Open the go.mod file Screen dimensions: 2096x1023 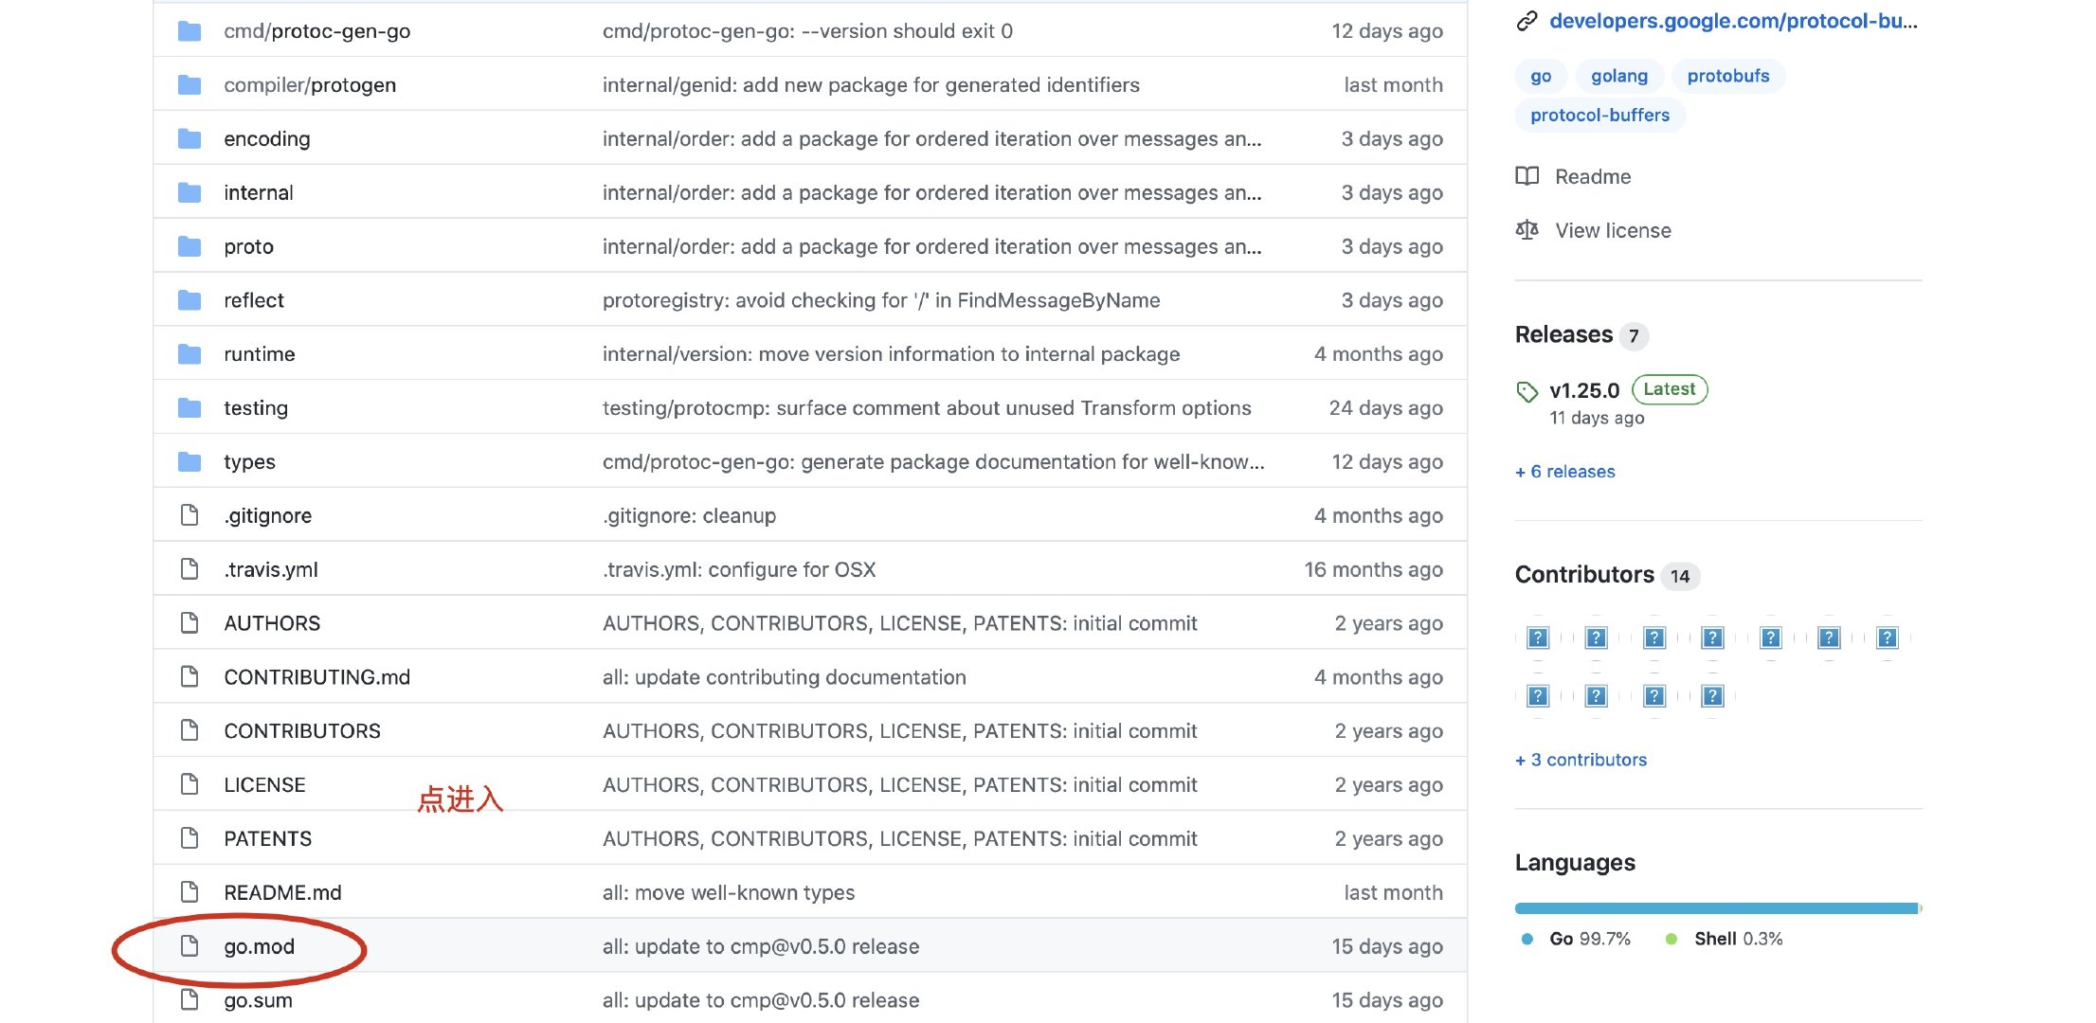click(259, 946)
